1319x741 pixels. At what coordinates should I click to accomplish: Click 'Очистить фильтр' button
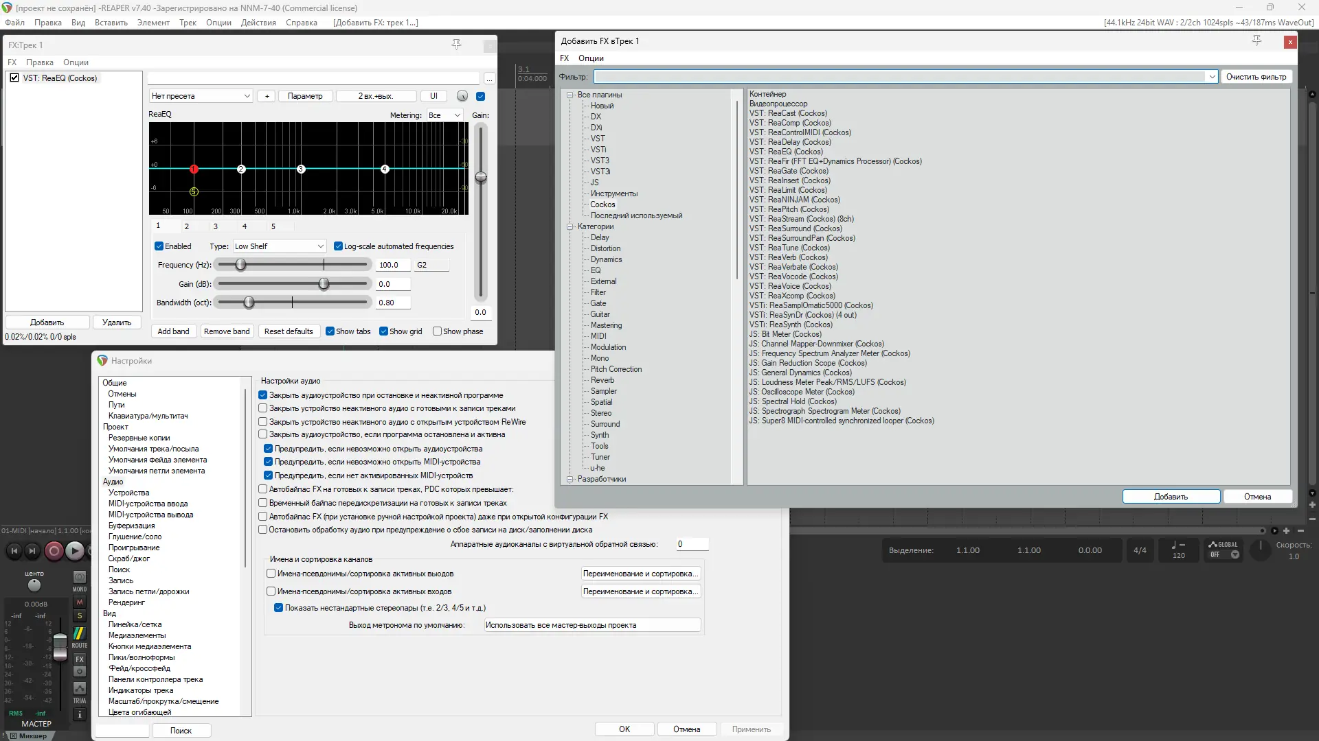1256,77
